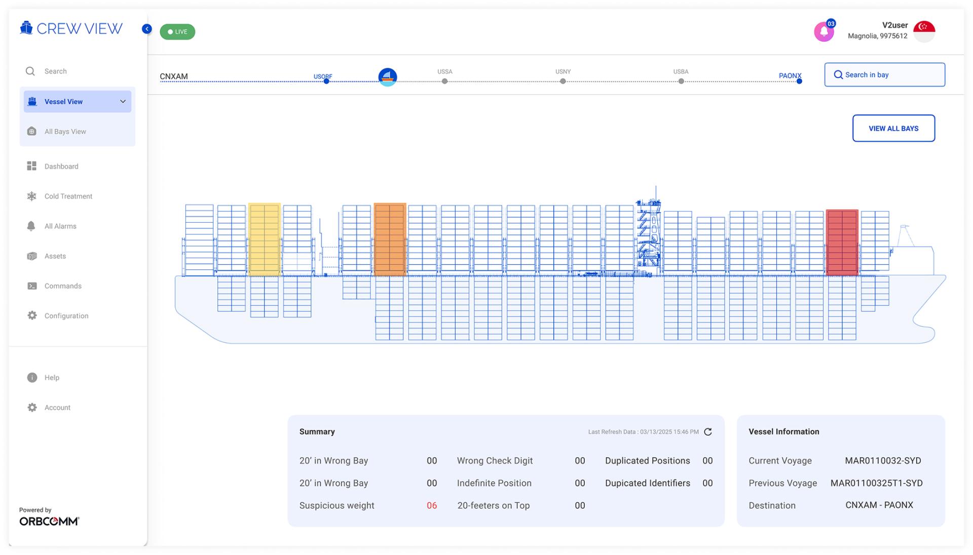Click the Singapore flag avatar
Image resolution: width=973 pixels, height=555 pixels.
tap(924, 31)
